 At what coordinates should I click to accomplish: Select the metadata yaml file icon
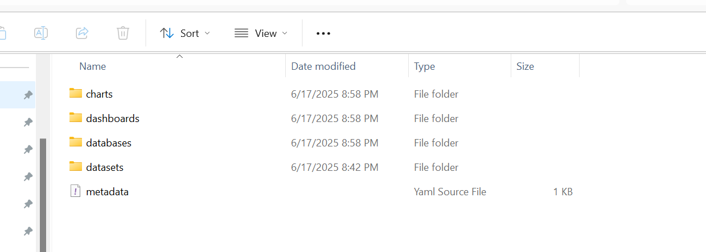[76, 191]
